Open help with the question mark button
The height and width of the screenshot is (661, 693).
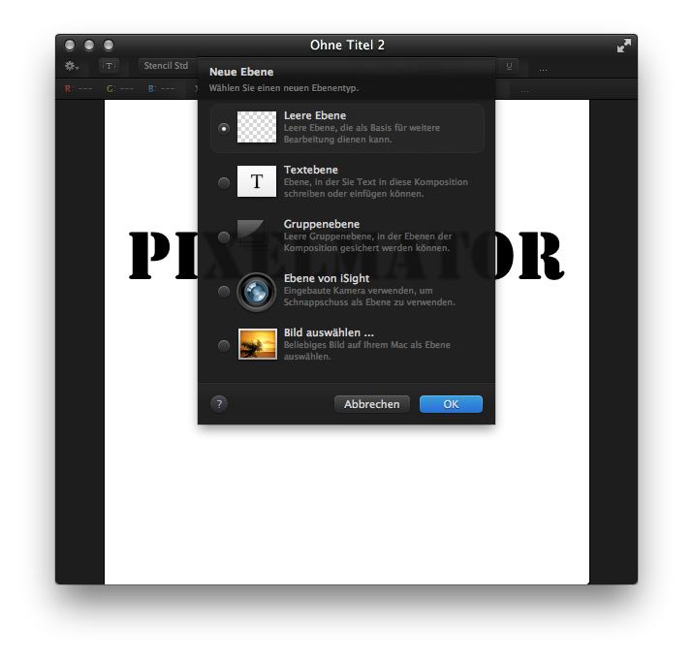pos(219,404)
